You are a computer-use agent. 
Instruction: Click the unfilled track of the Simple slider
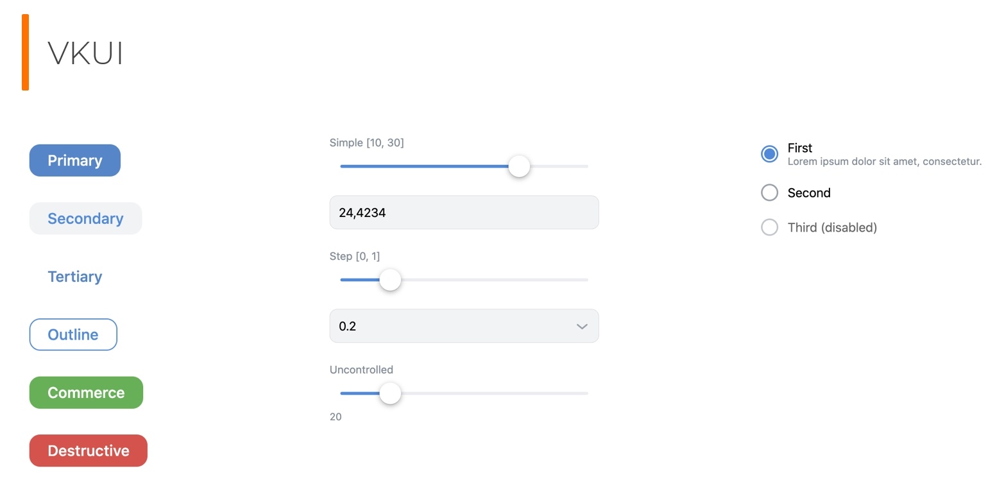pyautogui.click(x=559, y=166)
